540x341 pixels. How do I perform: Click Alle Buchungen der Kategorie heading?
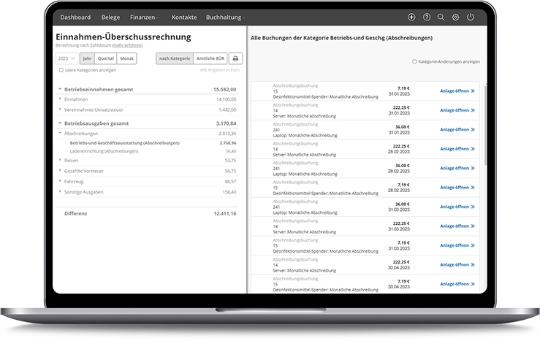[x=341, y=38]
